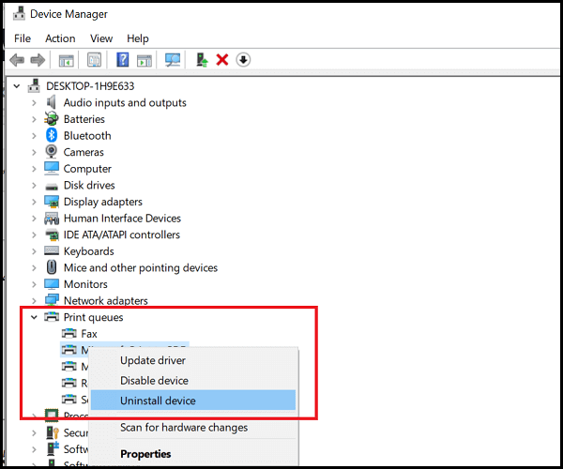Viewport: 563px width, 469px height.
Task: Click the Monitors category icon
Action: [52, 284]
